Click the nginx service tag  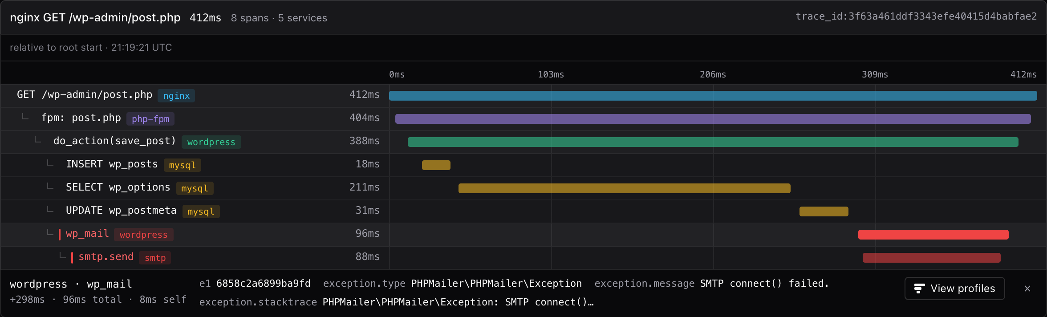coord(176,96)
